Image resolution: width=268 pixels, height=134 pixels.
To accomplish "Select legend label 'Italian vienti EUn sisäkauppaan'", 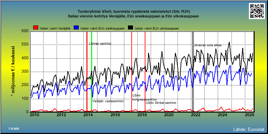I will pyautogui.click(x=103, y=28).
